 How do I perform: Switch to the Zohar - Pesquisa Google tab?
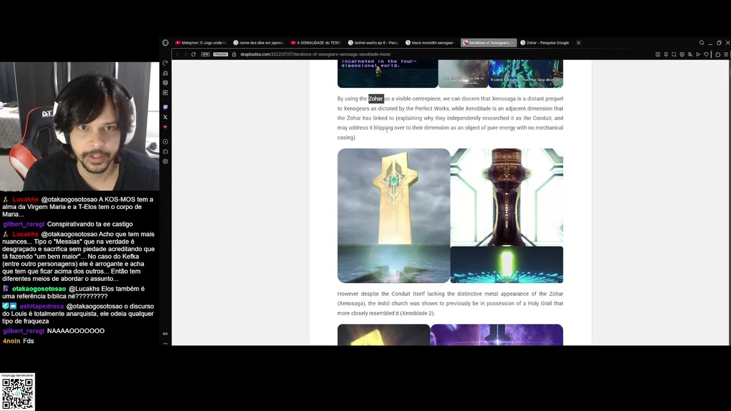[x=545, y=43]
